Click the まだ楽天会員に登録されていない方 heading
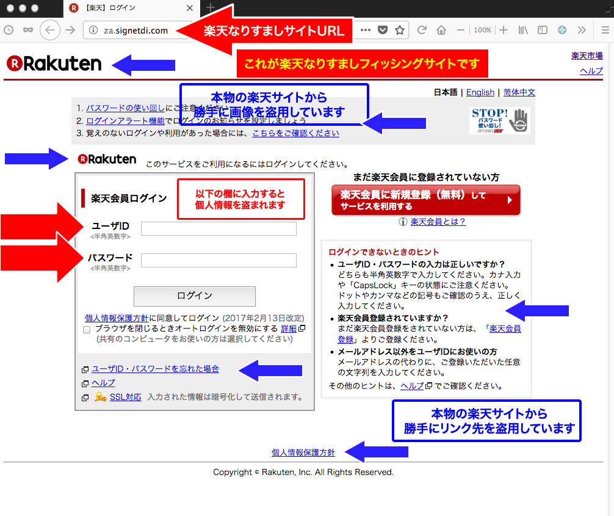 point(426,177)
